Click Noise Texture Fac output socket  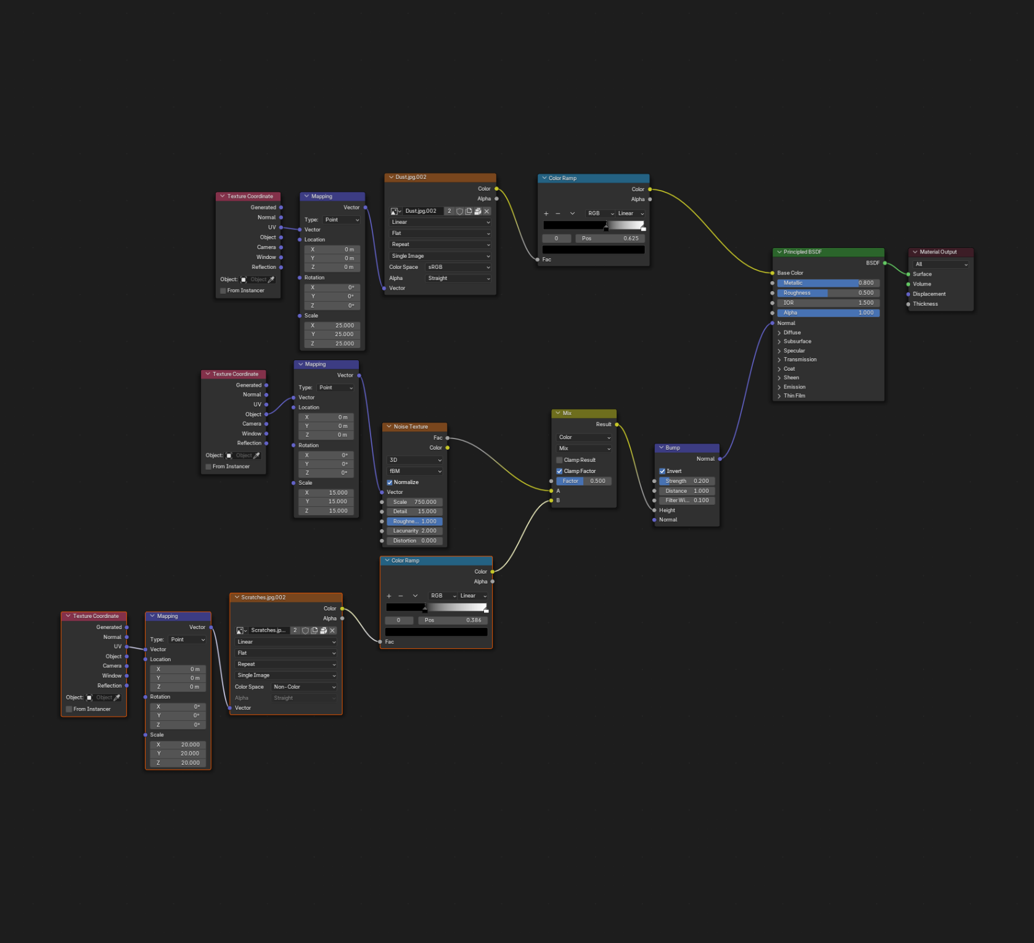(448, 438)
